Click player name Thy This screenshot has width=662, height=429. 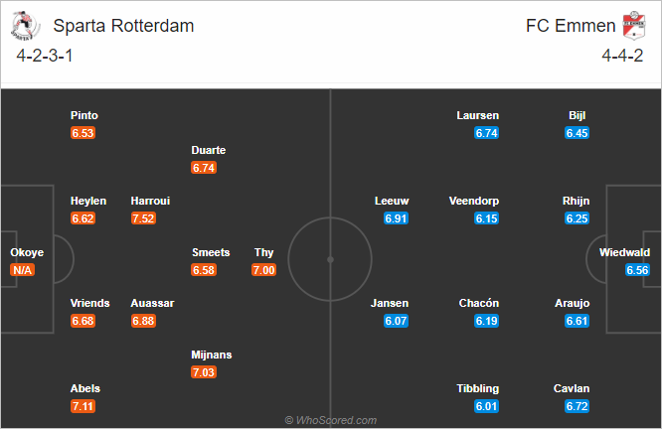click(x=263, y=252)
